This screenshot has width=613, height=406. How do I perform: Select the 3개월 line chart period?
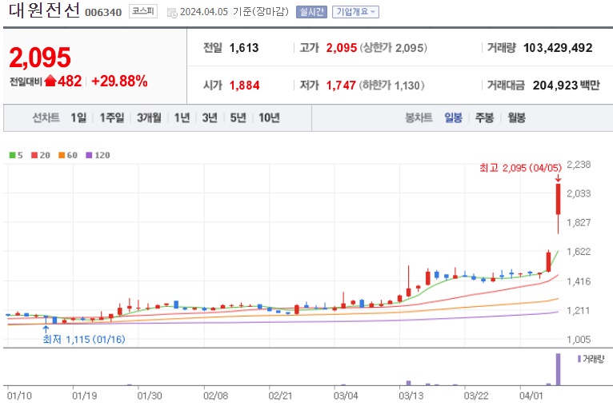click(x=149, y=117)
